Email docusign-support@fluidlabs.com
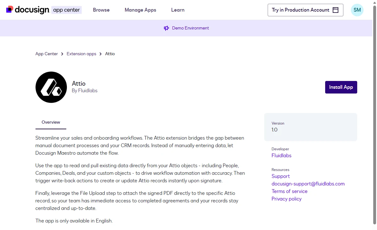The image size is (377, 230). tap(308, 184)
